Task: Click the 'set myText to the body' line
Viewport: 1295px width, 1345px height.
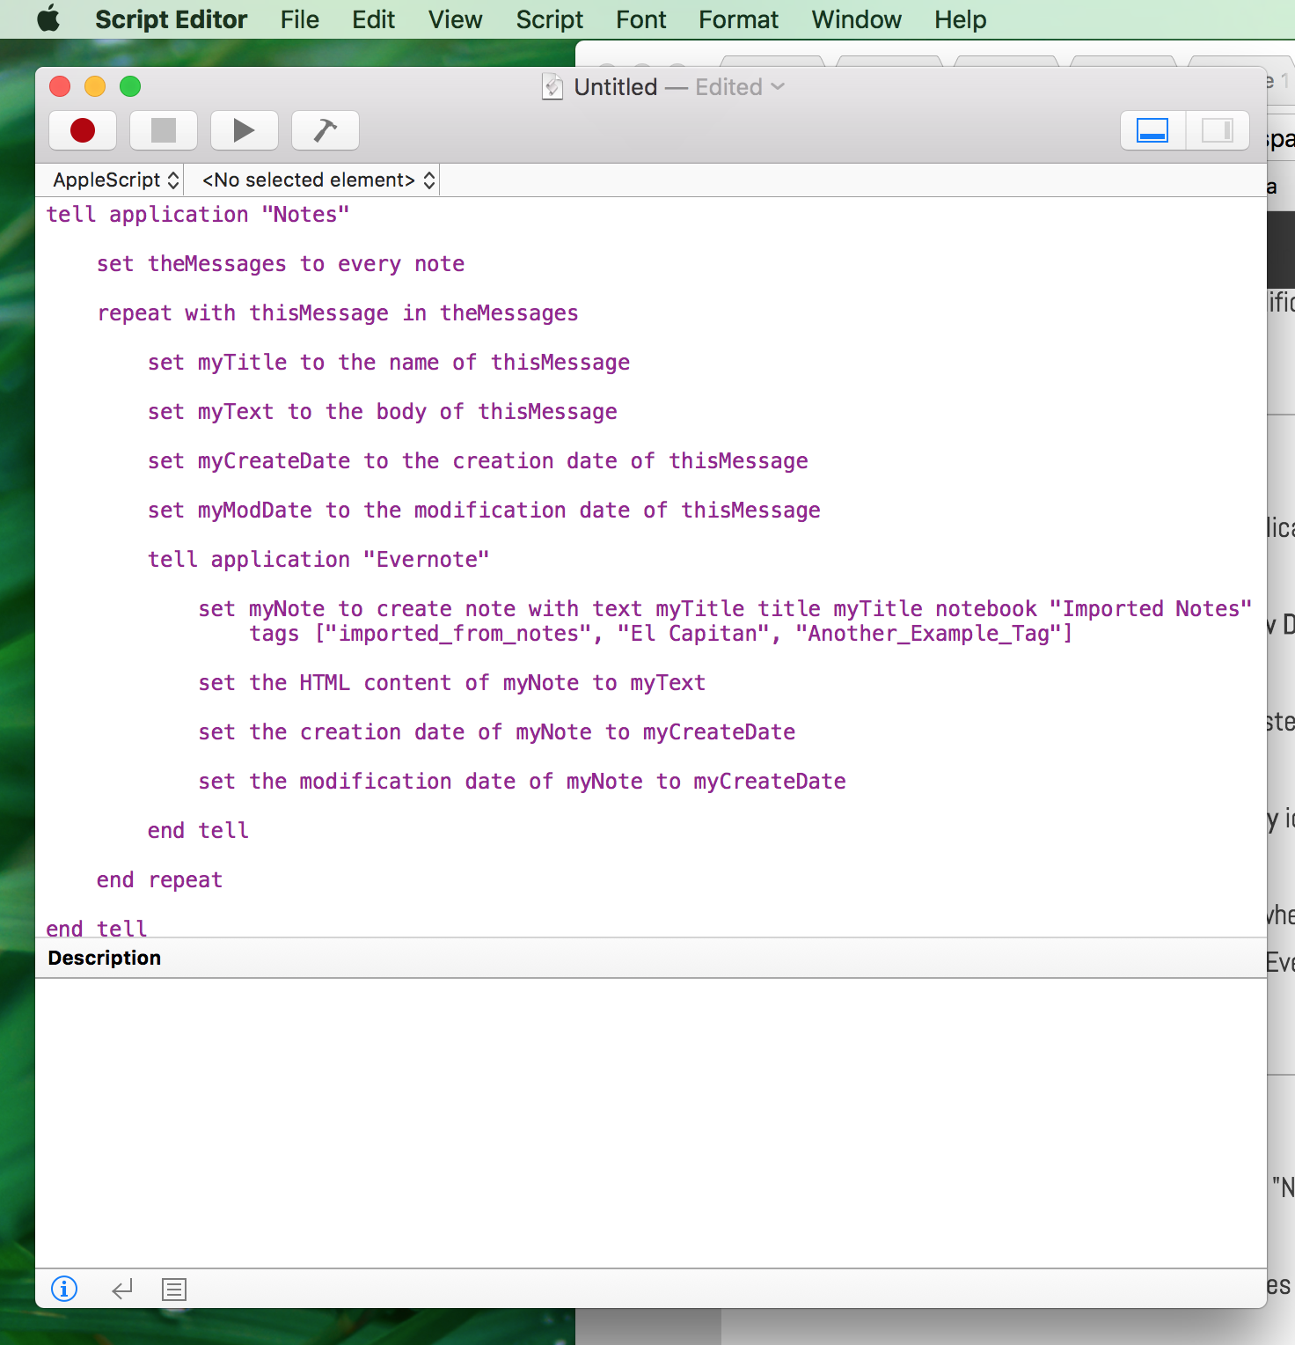Action: coord(383,411)
